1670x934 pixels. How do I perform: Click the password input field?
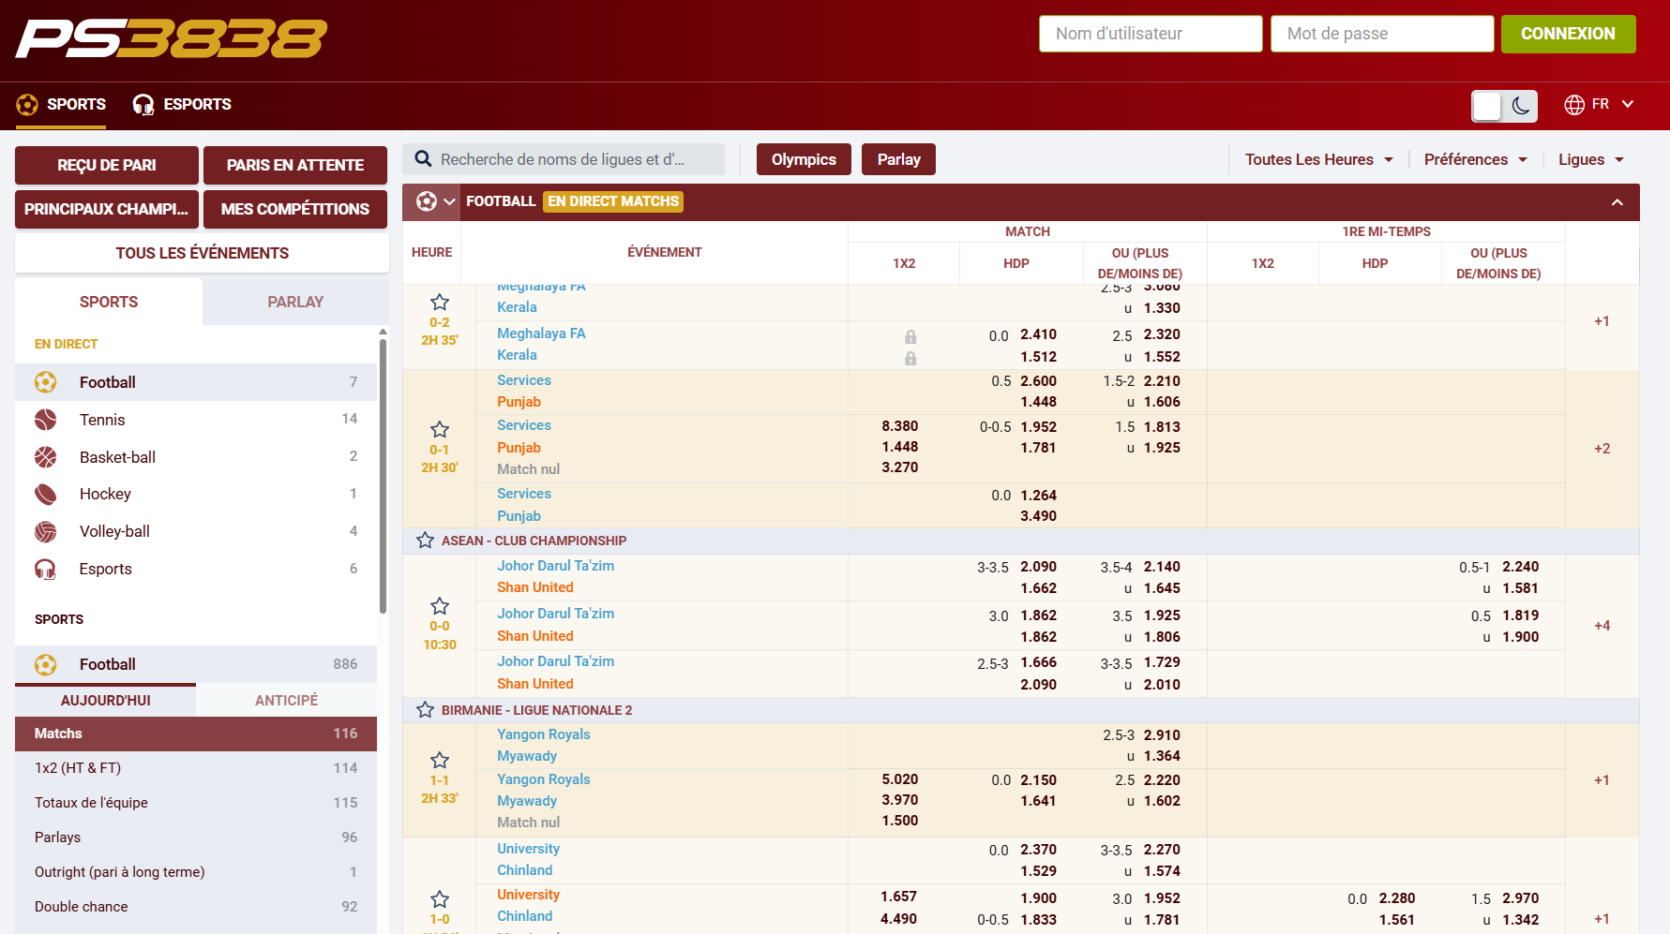point(1382,34)
